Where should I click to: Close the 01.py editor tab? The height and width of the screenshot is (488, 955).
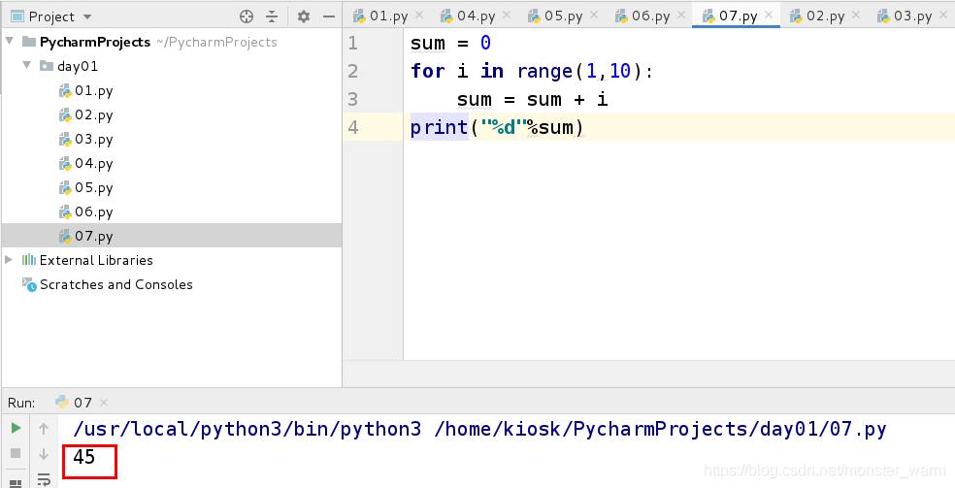[419, 15]
